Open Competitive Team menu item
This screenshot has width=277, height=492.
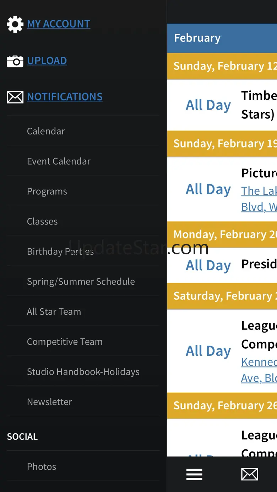click(65, 342)
